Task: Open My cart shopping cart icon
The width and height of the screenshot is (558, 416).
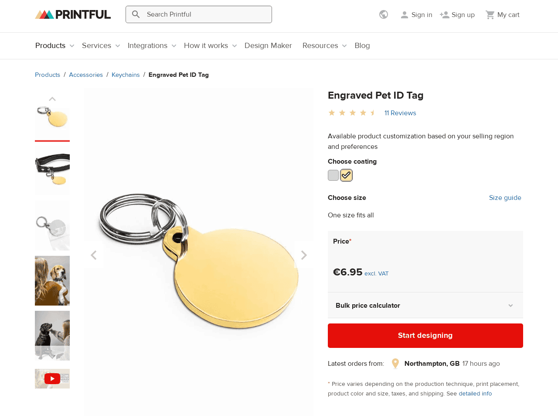Action: (490, 14)
